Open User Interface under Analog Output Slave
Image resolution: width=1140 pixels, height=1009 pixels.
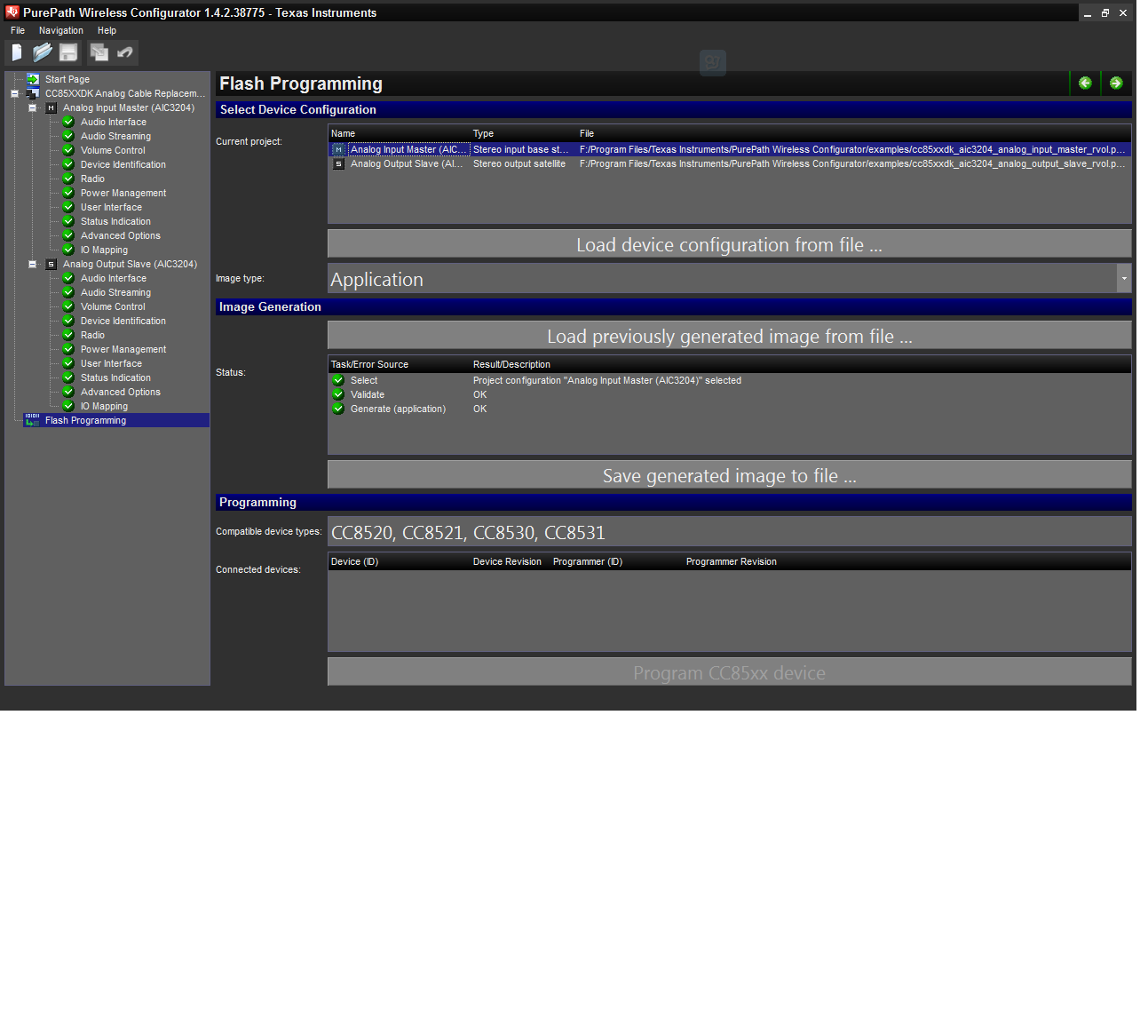[111, 363]
